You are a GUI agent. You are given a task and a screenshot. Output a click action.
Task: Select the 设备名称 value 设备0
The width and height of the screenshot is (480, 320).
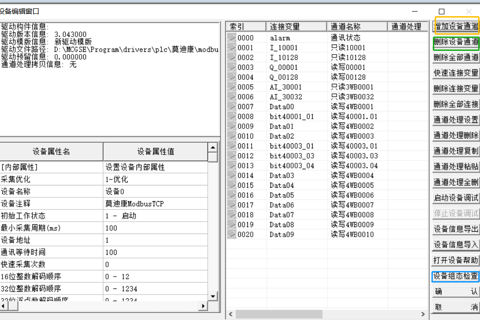[155, 192]
